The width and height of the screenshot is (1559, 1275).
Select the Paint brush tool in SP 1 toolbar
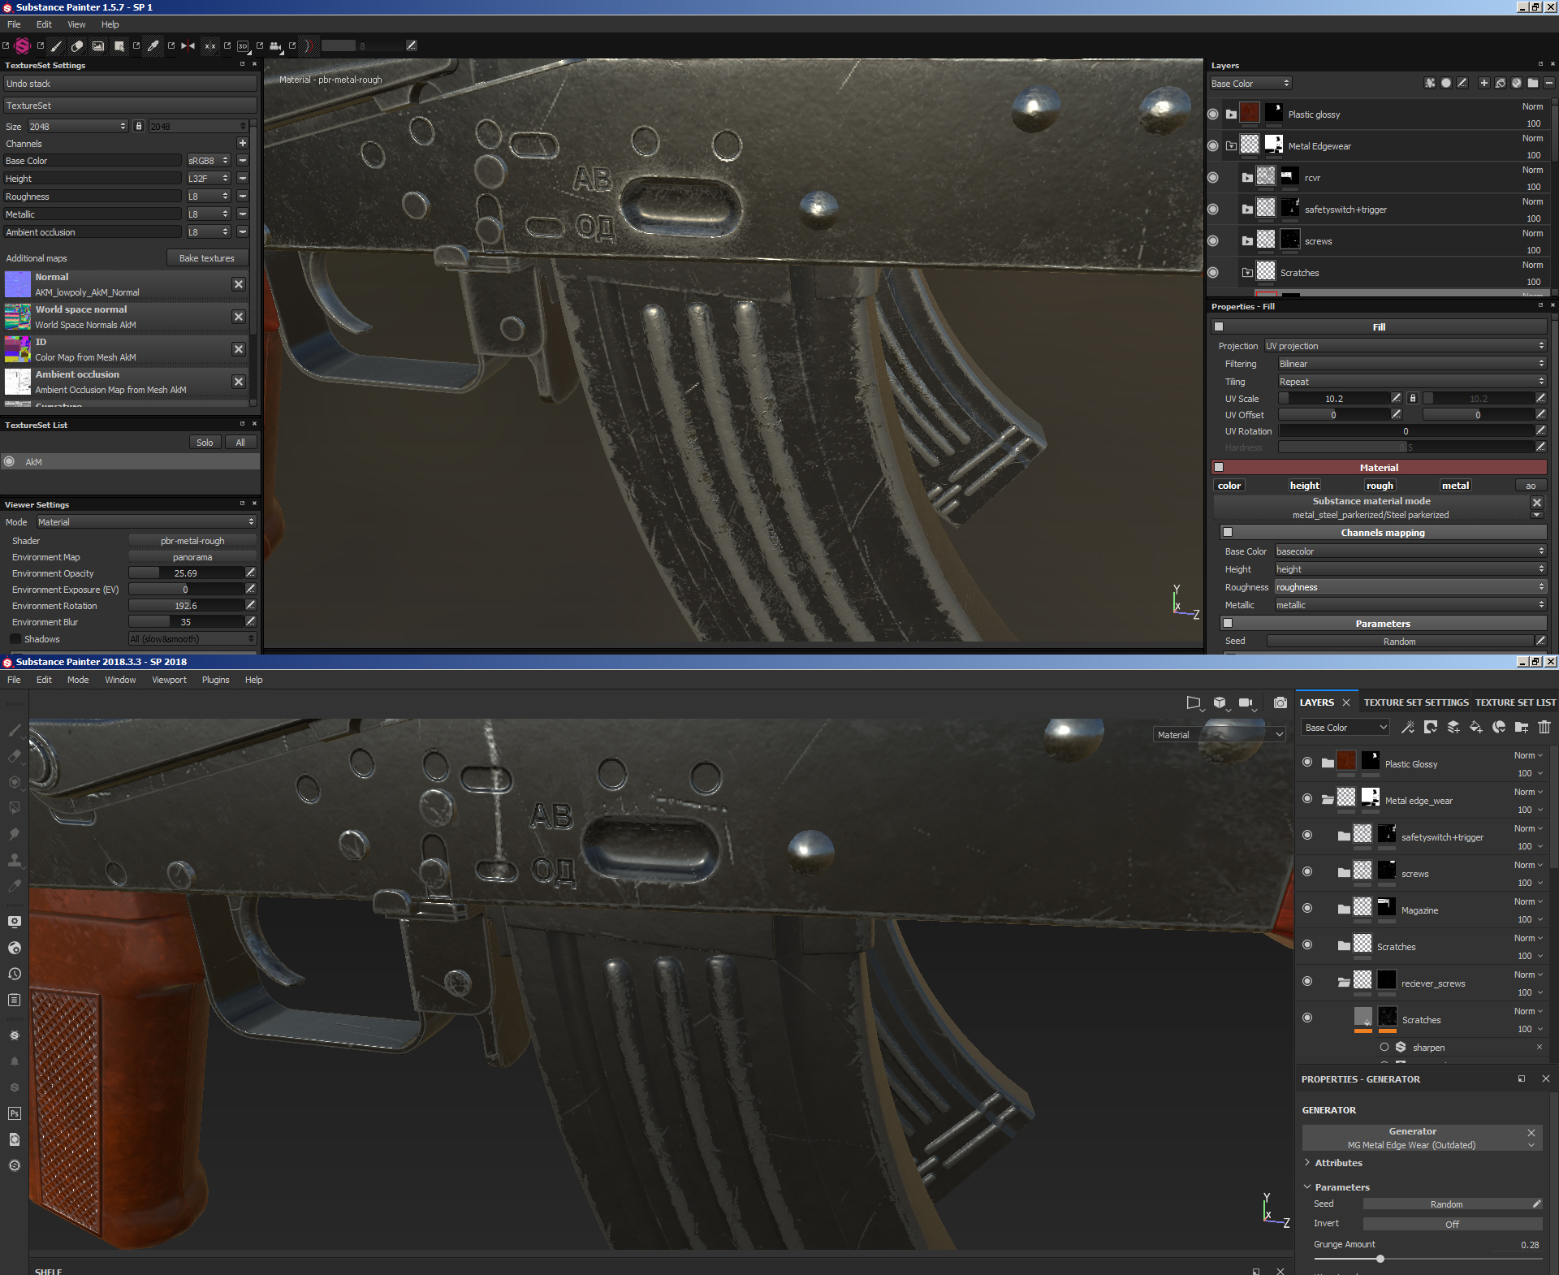(x=56, y=46)
